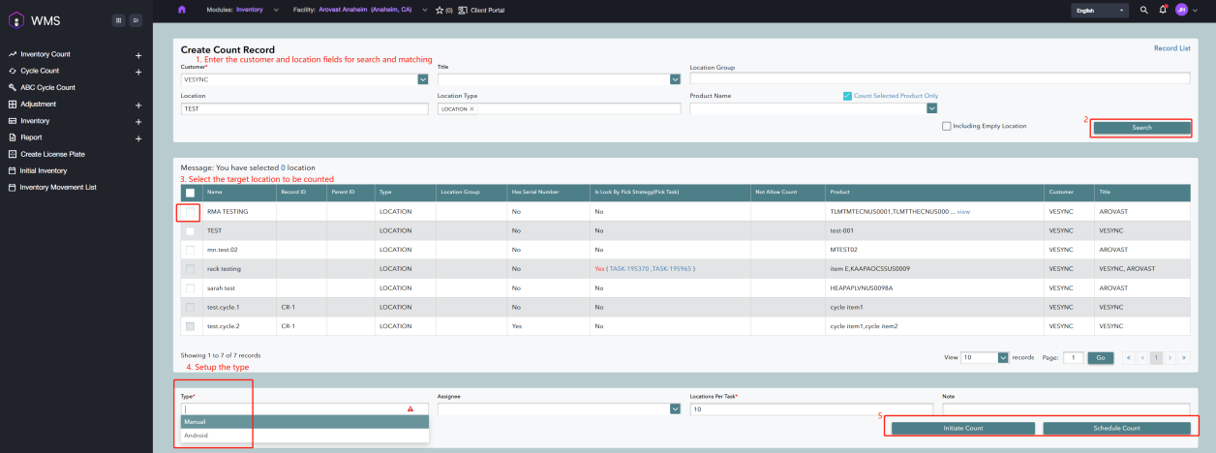
Task: Click the Location Group input field
Action: coord(939,79)
